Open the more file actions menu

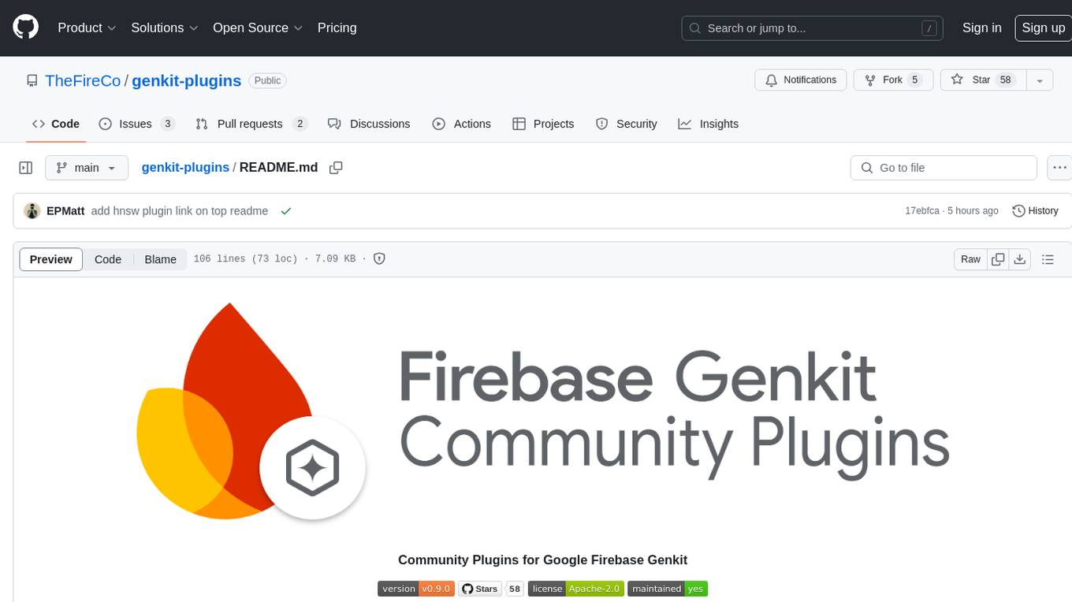[x=1059, y=168]
